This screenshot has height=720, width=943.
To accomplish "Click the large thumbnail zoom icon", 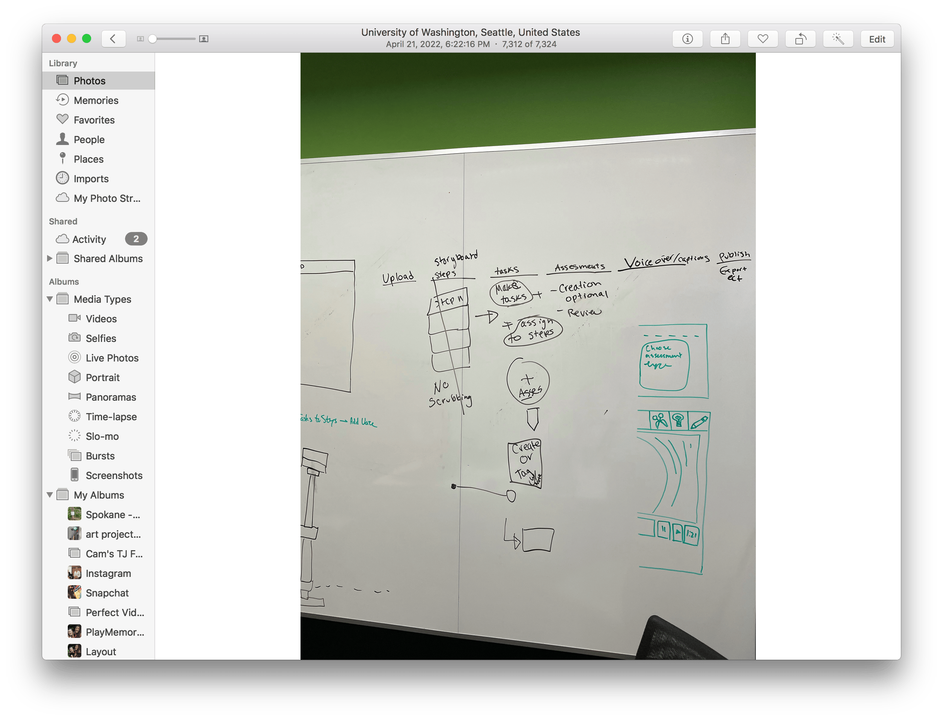I will click(204, 39).
